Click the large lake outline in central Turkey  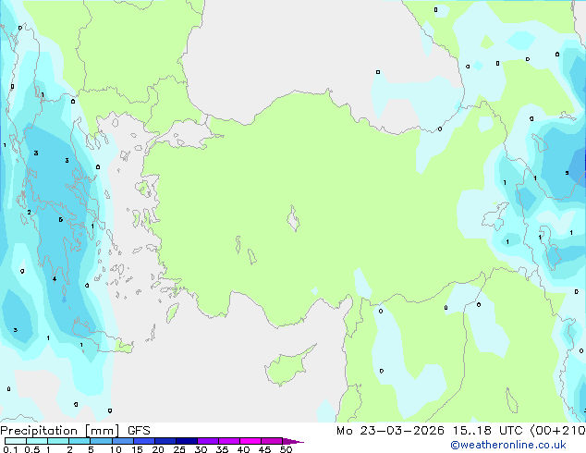pos(293,218)
